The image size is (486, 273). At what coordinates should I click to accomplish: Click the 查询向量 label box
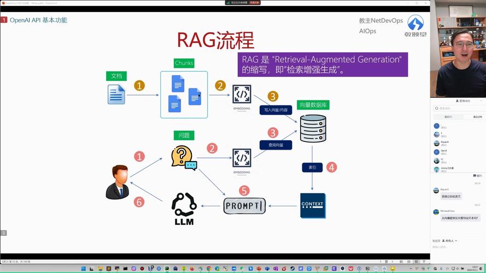(x=276, y=145)
